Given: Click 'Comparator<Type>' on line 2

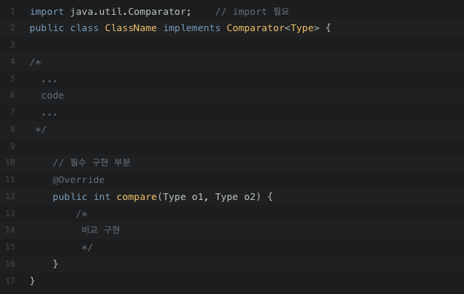Looking at the screenshot, I should [273, 28].
